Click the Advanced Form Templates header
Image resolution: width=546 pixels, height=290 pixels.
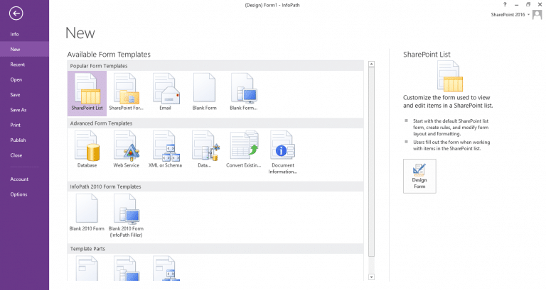215,123
